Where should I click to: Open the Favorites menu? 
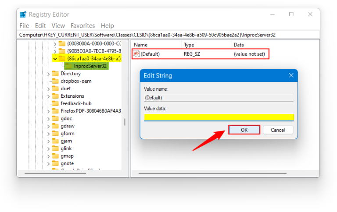pos(82,26)
